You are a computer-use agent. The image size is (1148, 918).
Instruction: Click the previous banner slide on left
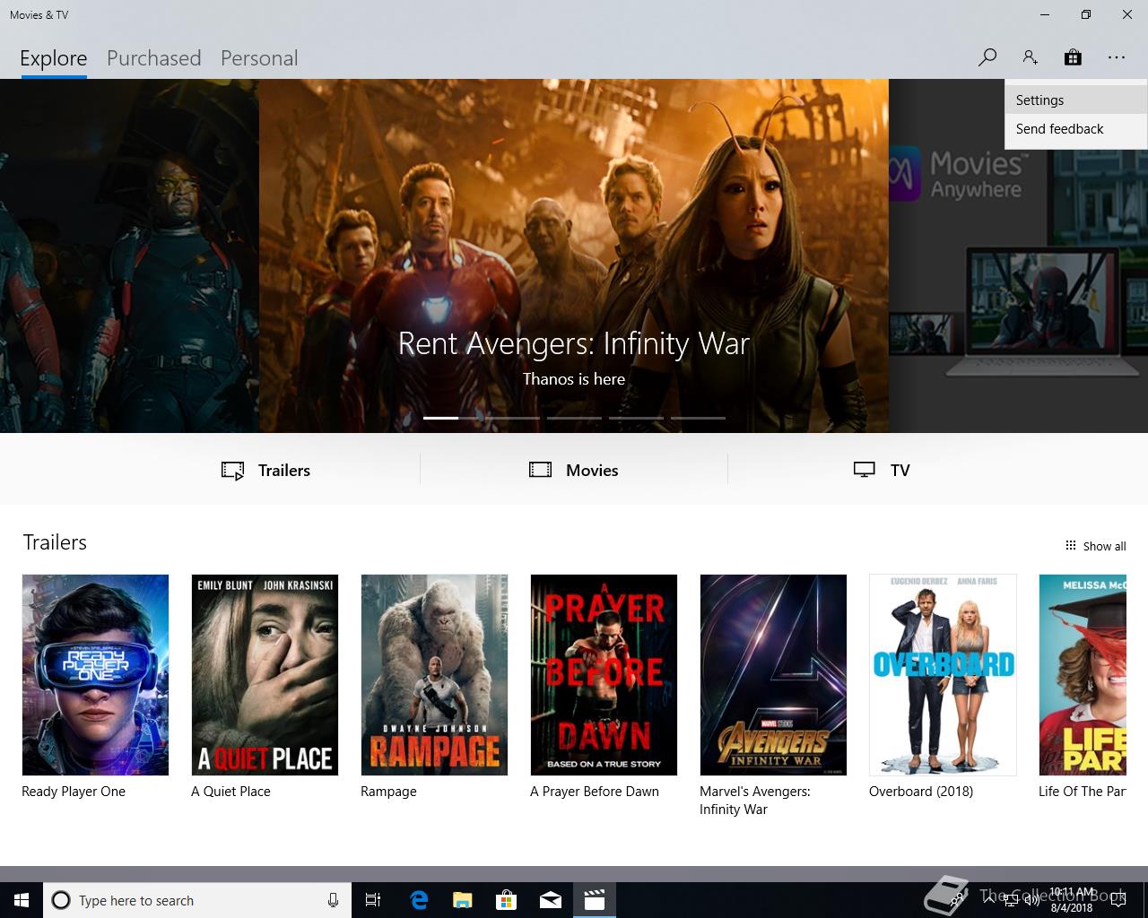coord(129,255)
